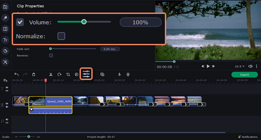261x140 pixels.
Task: Select the audio waveform of selected clip
Action: pyautogui.click(x=50, y=110)
